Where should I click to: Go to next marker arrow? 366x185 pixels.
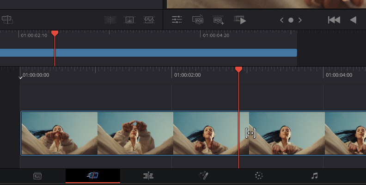click(300, 20)
